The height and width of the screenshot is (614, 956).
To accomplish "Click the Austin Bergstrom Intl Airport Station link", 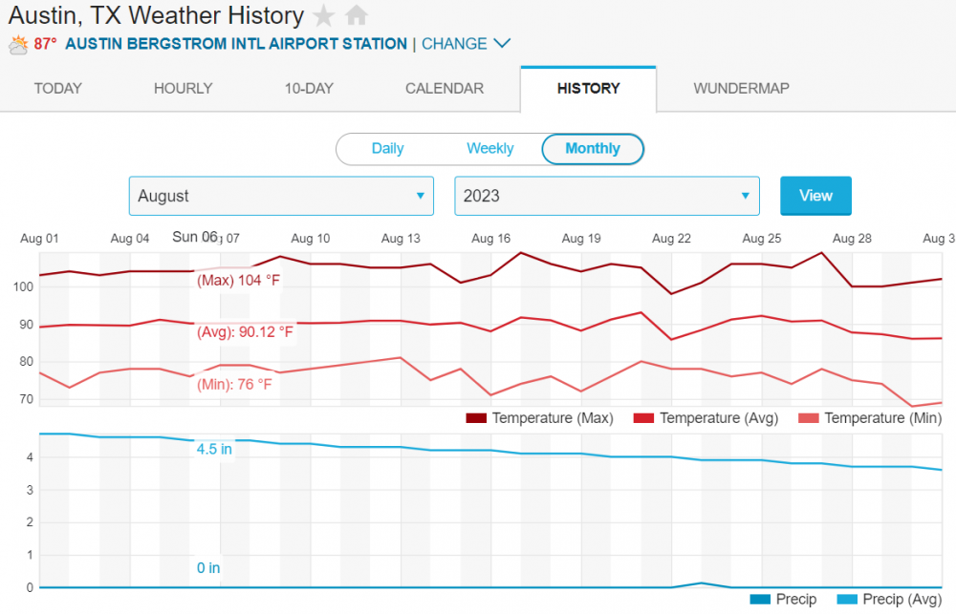I will 235,44.
